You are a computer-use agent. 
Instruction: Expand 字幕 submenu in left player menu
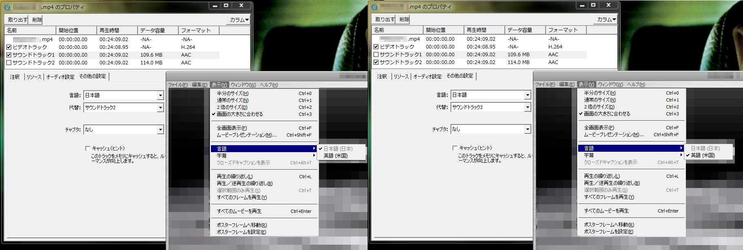point(264,156)
